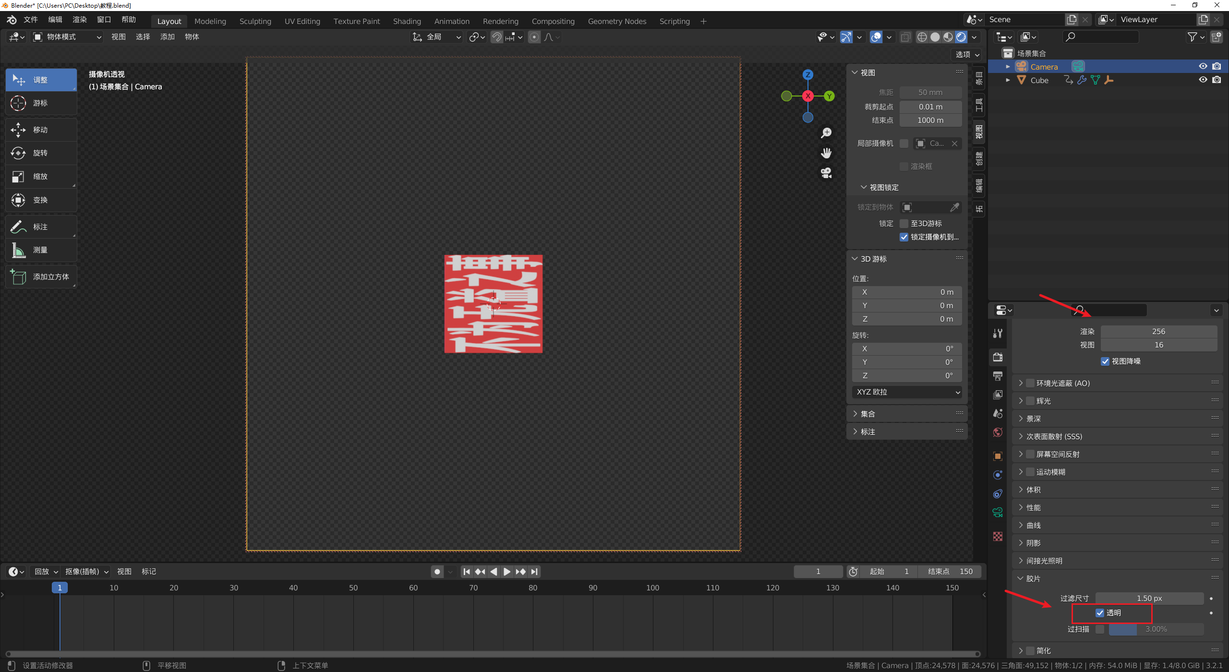Open World properties globe icon

(x=998, y=432)
